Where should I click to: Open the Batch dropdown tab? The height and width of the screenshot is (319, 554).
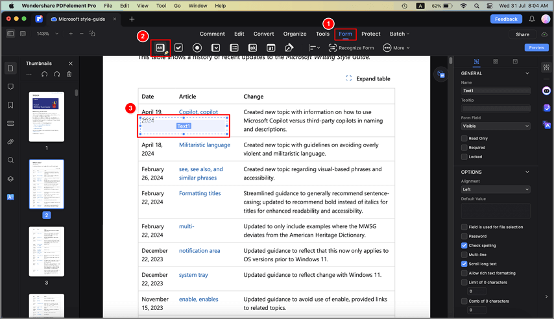399,34
